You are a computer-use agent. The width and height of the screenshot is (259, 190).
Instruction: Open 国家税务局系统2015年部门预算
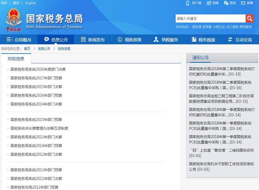(36, 120)
